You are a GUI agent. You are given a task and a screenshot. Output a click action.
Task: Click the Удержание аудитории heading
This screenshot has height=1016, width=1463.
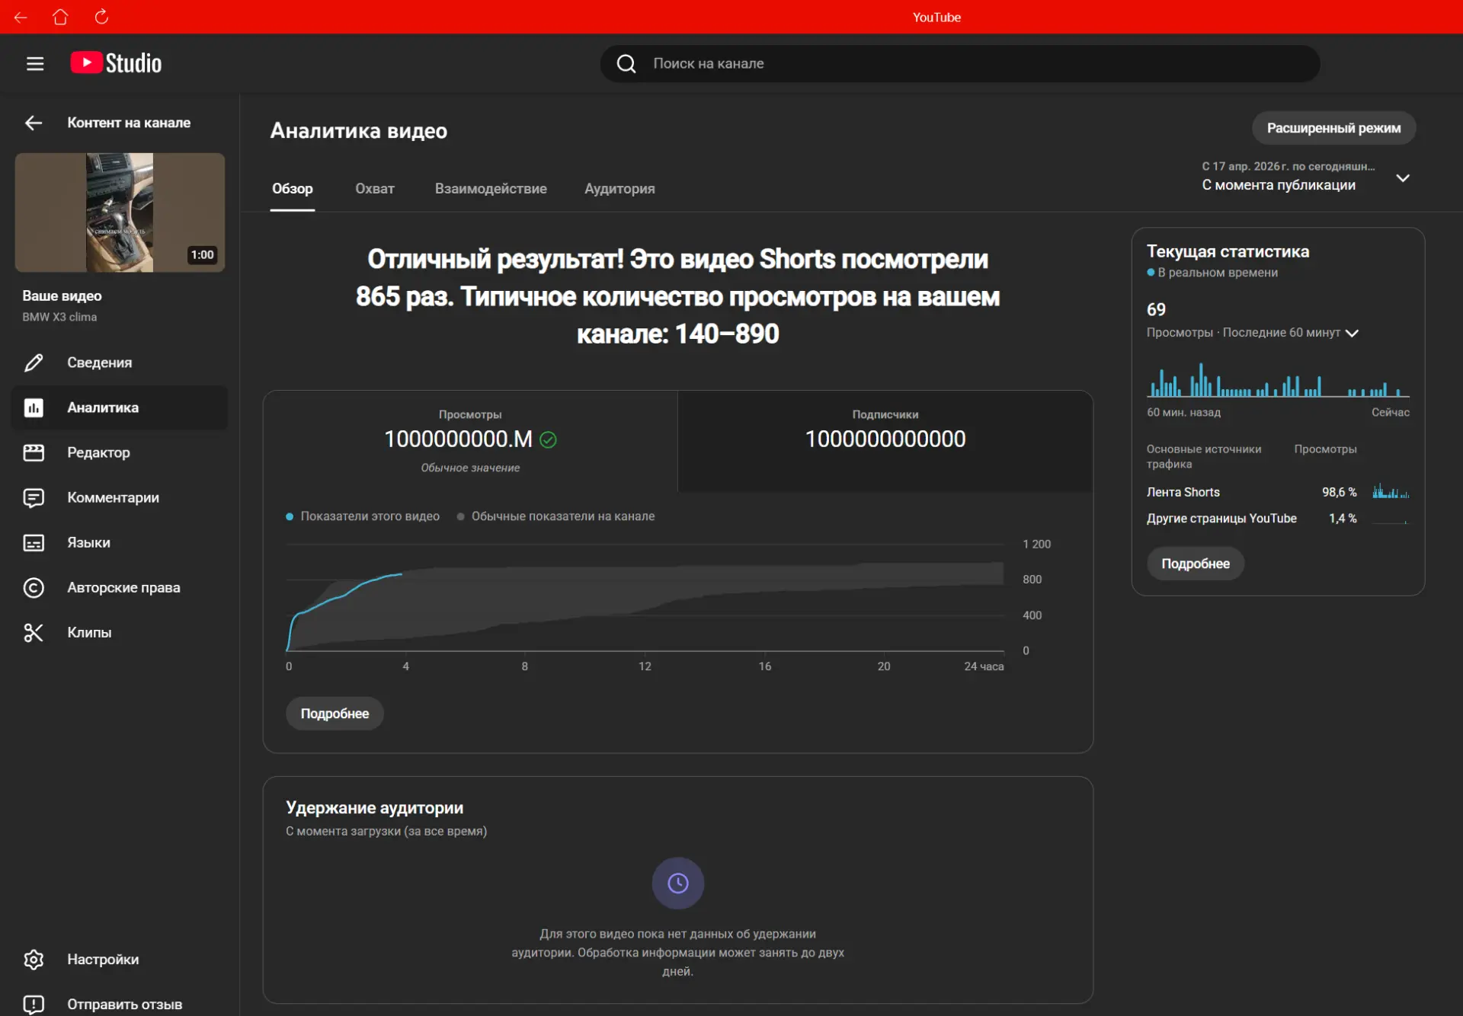[374, 807]
